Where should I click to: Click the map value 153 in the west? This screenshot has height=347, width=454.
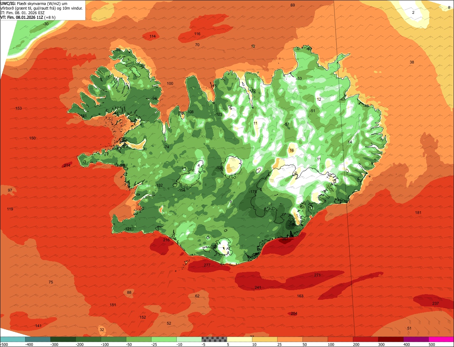[19, 109]
